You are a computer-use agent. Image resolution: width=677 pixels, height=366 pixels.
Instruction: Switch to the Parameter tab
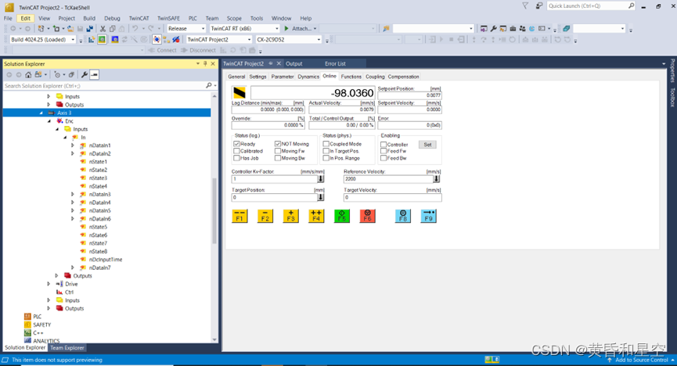click(x=283, y=77)
